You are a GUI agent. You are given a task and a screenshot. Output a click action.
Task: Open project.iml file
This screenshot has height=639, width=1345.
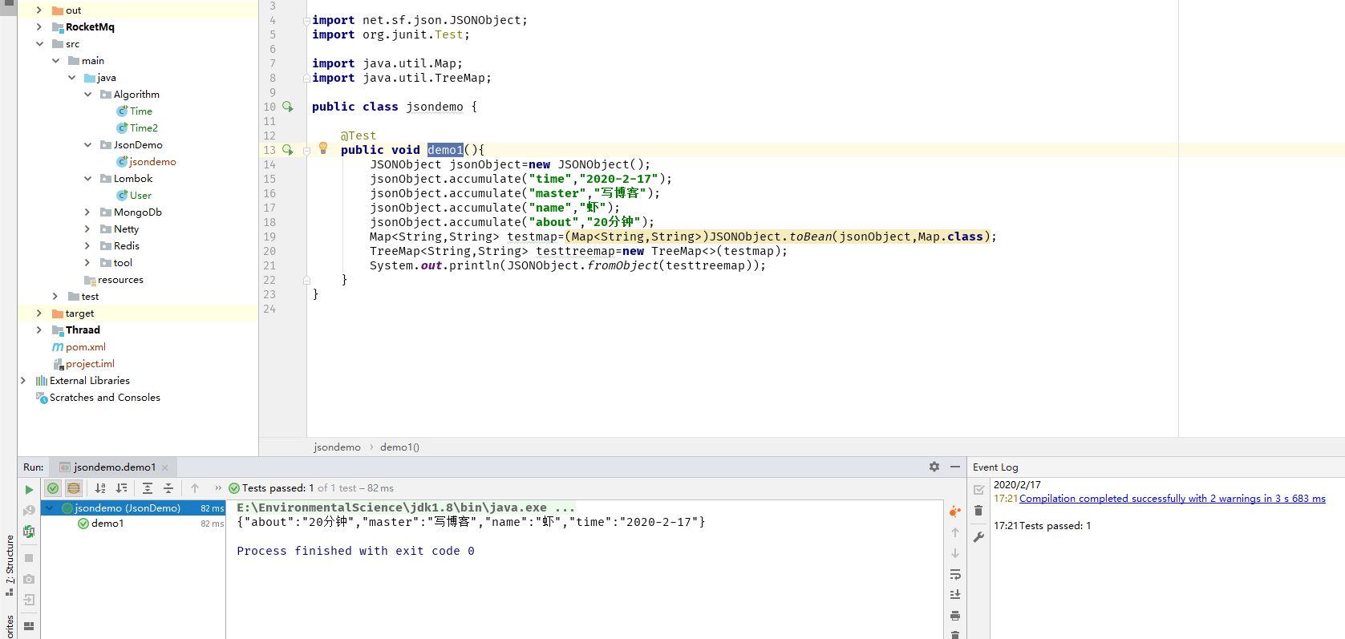(x=90, y=364)
